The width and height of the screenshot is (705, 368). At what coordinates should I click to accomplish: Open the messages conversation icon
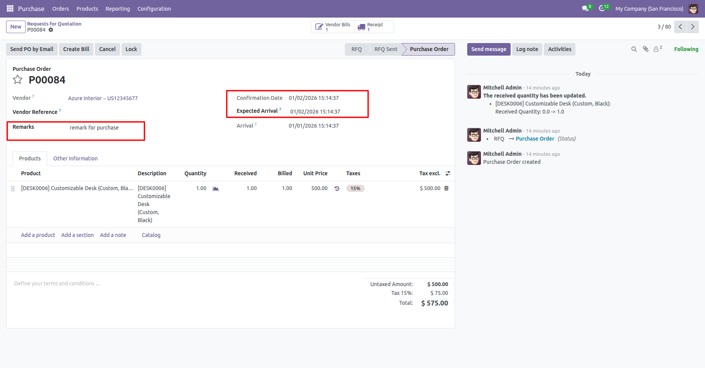pos(585,8)
